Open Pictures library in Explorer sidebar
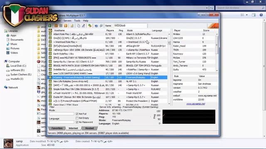266x149 pixels. [x=15, y=48]
